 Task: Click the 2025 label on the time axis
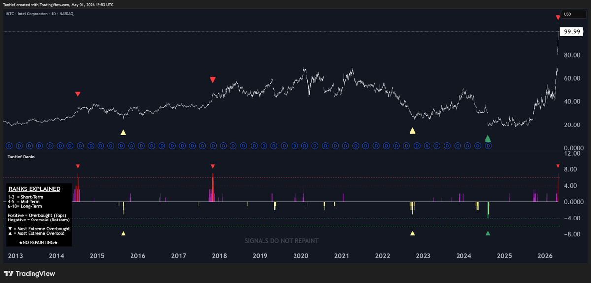pos(505,256)
